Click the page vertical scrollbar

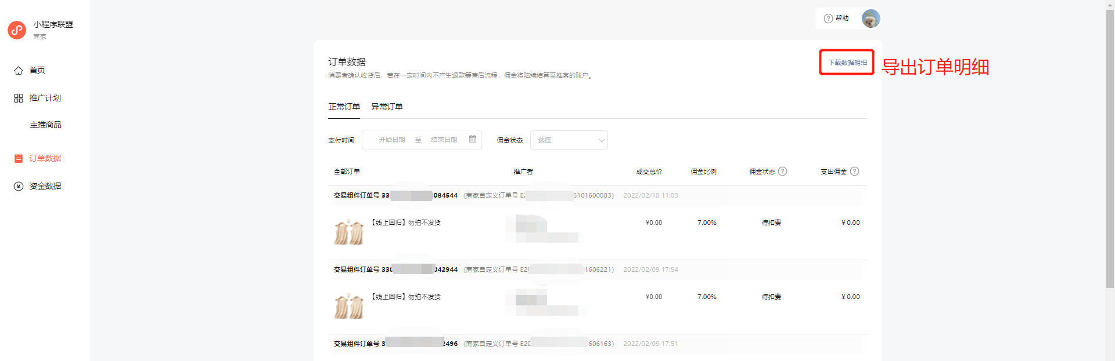pos(1110,148)
